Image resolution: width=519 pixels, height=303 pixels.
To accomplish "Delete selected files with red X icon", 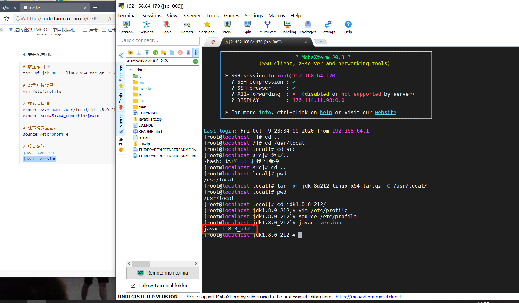I will 180,53.
